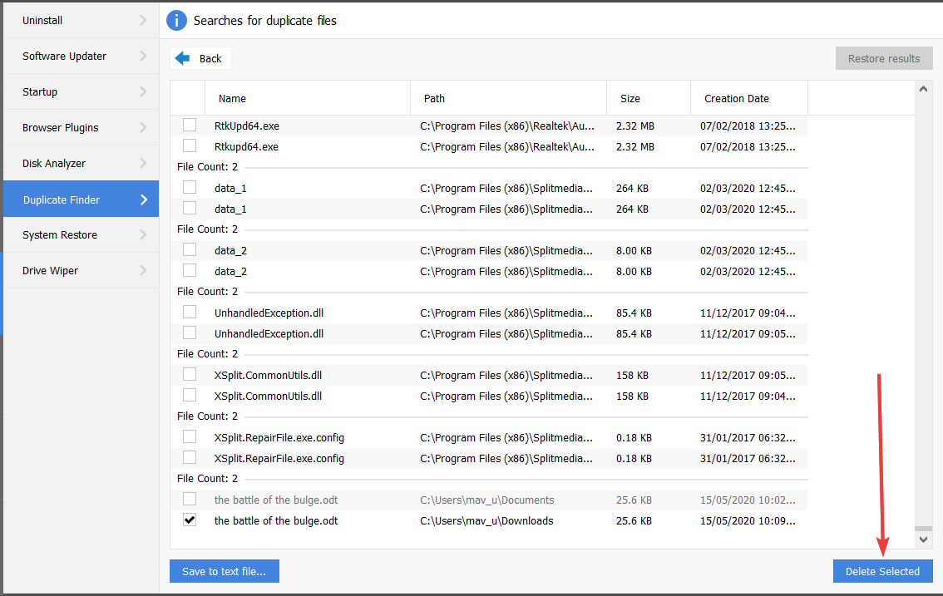Select the C:\Users\mav_u\Downloads path cell
943x596 pixels.
(486, 521)
